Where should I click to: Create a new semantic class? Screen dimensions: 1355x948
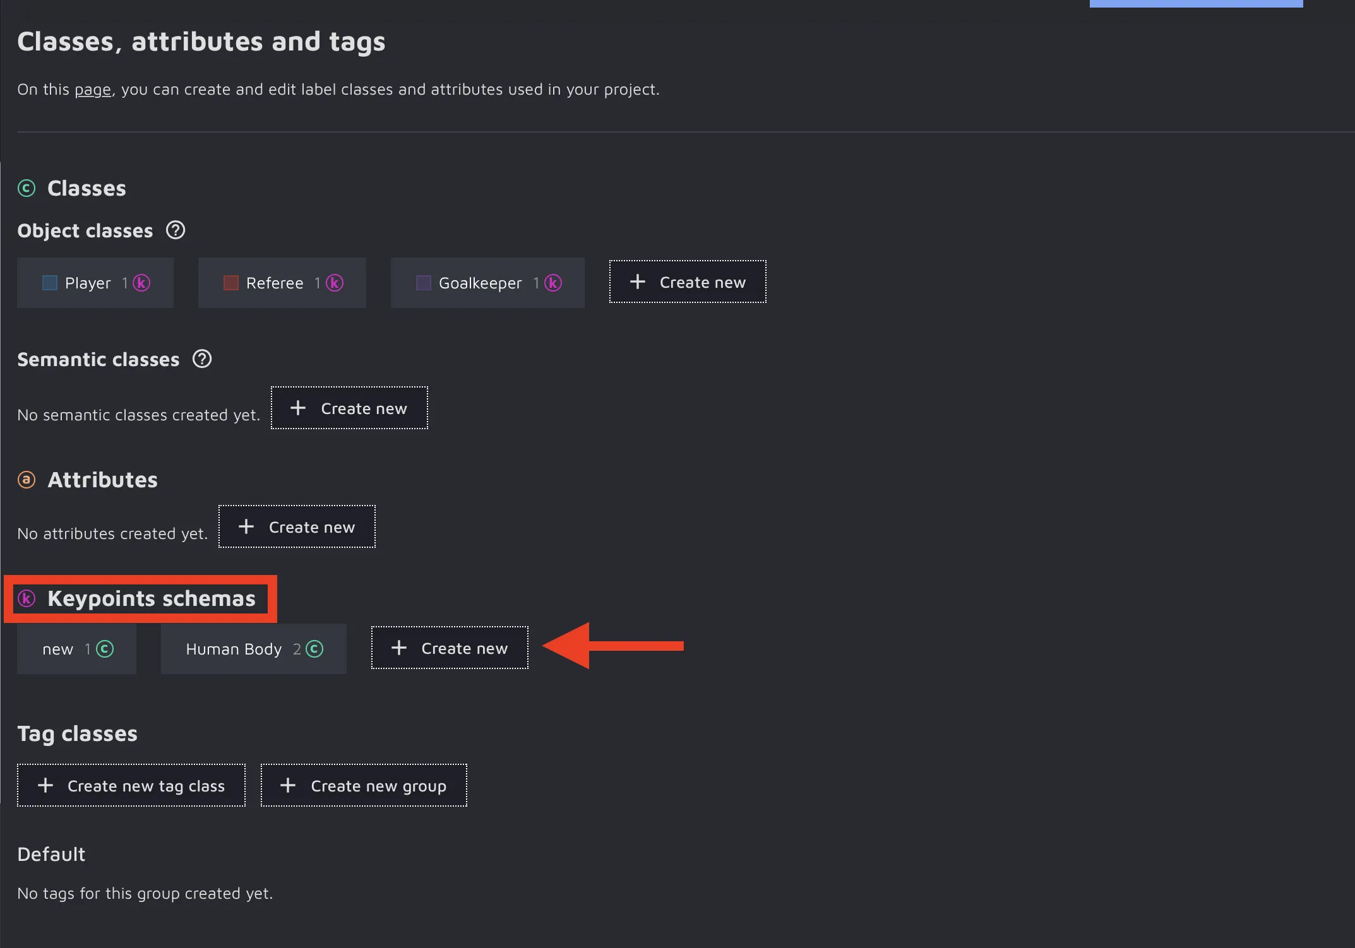pos(349,408)
